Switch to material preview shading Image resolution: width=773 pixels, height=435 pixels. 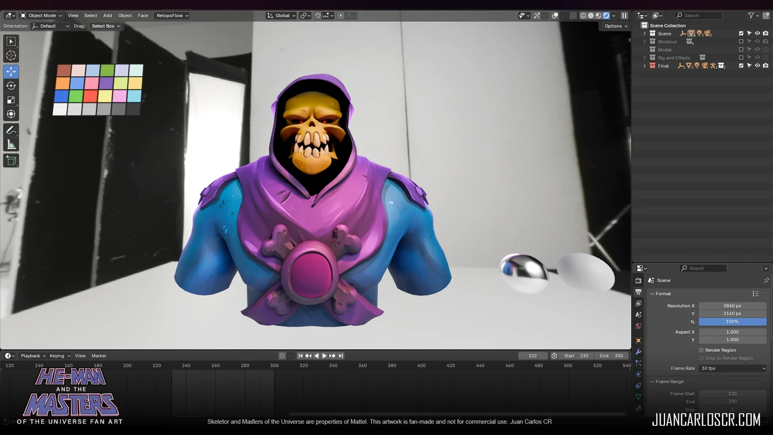[599, 15]
